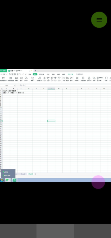
Task: Insert a Table from the ribbon
Action: (x=16, y=79)
